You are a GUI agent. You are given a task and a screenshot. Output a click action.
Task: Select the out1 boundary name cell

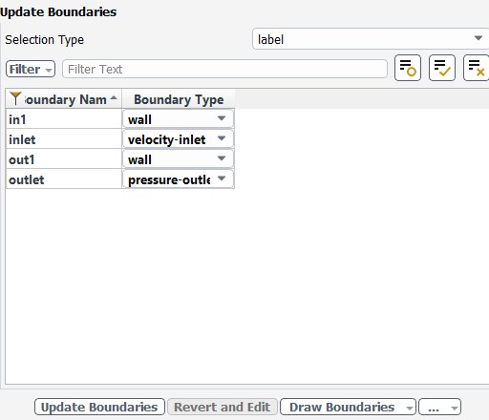(x=64, y=159)
